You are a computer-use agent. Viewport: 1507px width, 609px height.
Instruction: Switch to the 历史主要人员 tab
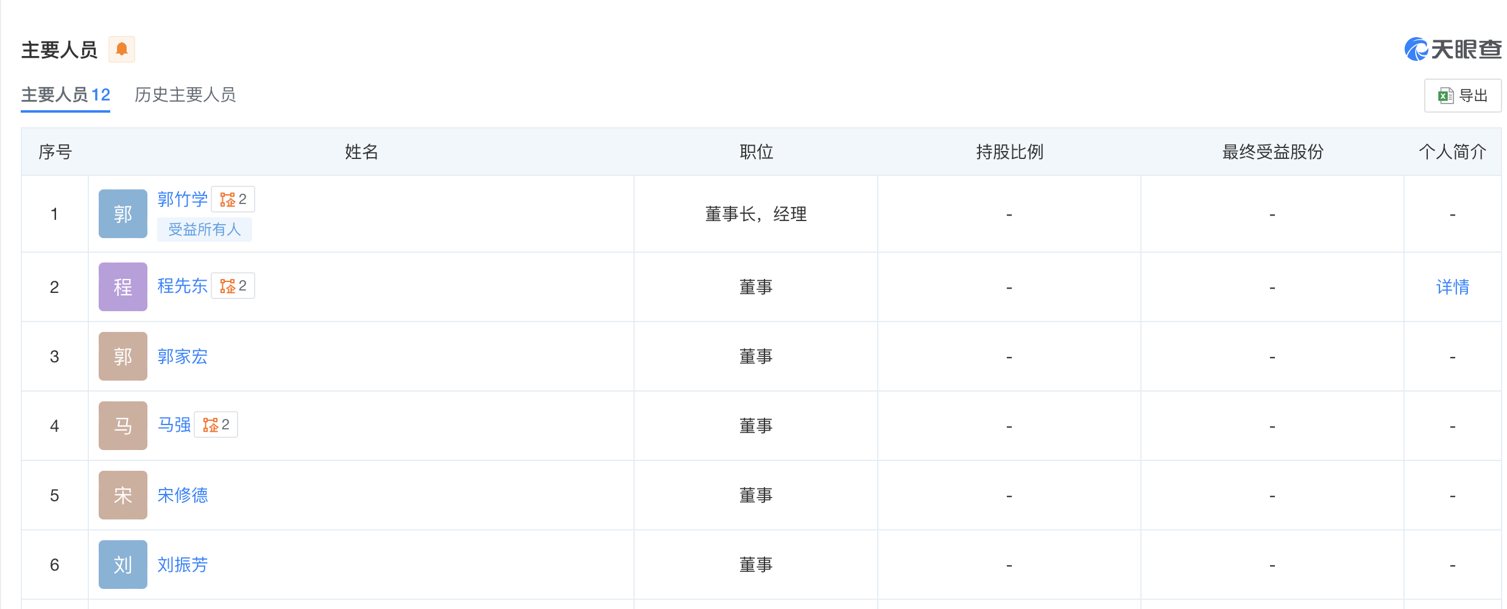185,95
